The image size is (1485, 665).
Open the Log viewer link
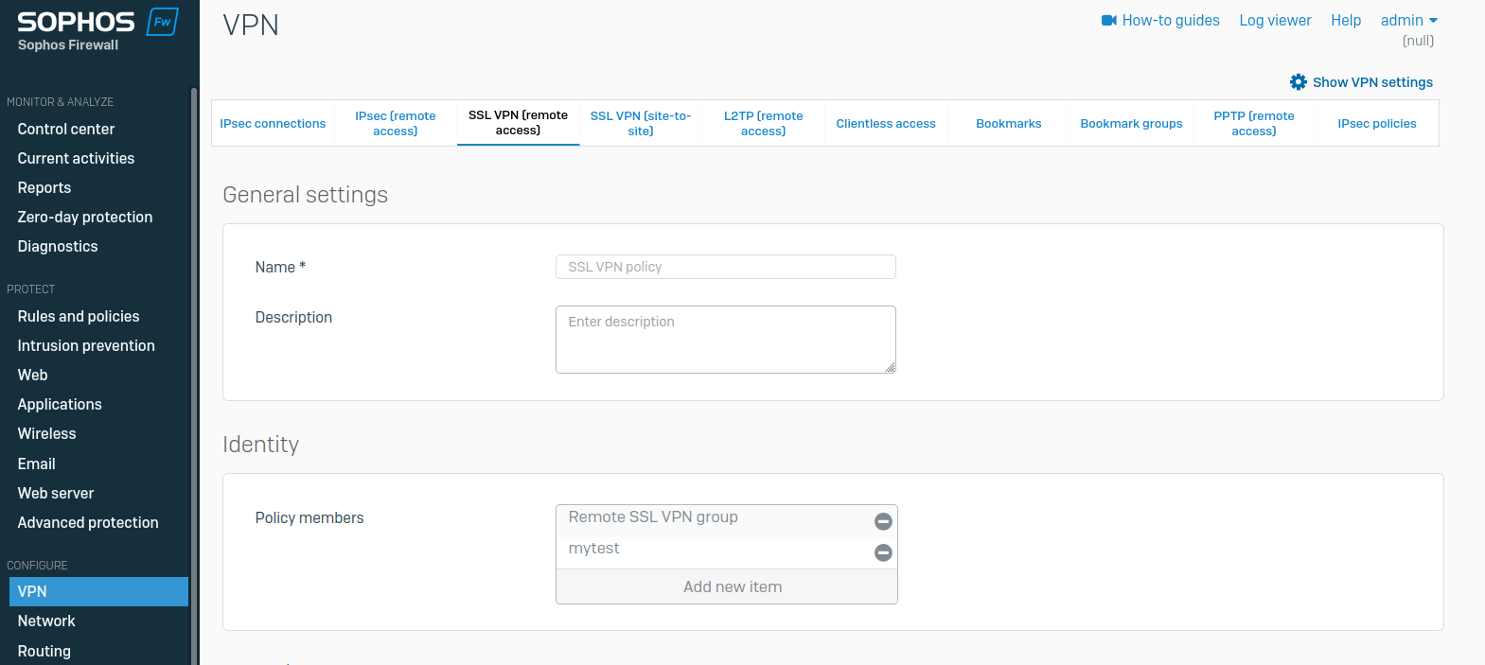coord(1275,21)
